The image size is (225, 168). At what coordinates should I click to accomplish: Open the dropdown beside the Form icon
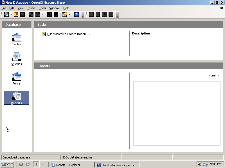pos(69,15)
